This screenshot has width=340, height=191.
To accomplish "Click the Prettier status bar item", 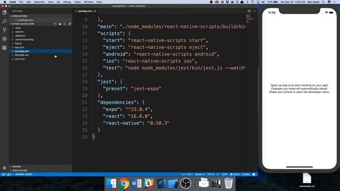I will [x=245, y=175].
